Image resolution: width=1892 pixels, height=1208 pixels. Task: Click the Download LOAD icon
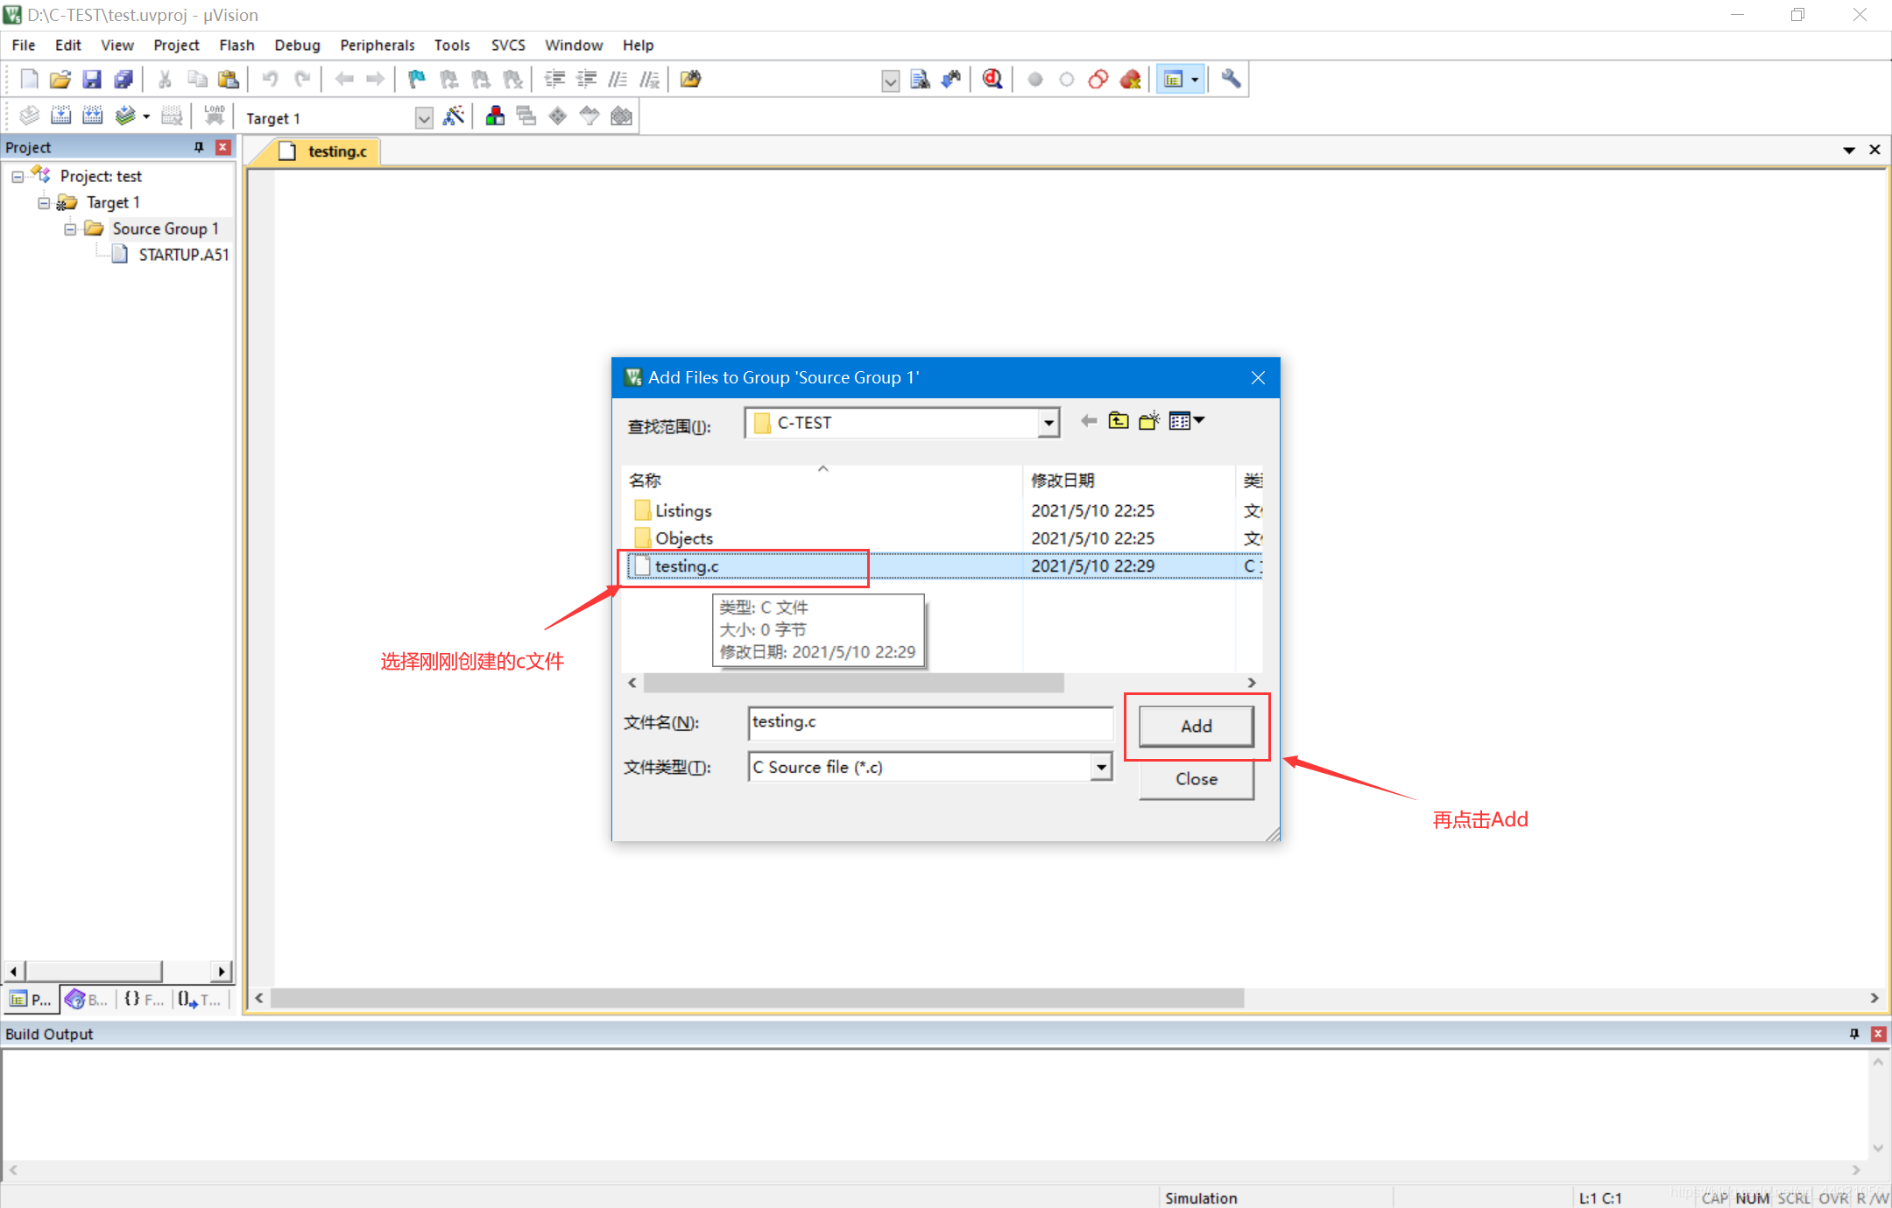[215, 116]
